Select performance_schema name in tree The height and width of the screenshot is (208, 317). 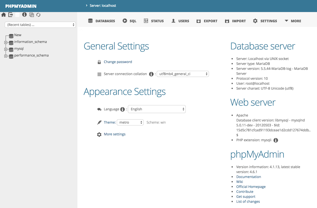click(31, 55)
